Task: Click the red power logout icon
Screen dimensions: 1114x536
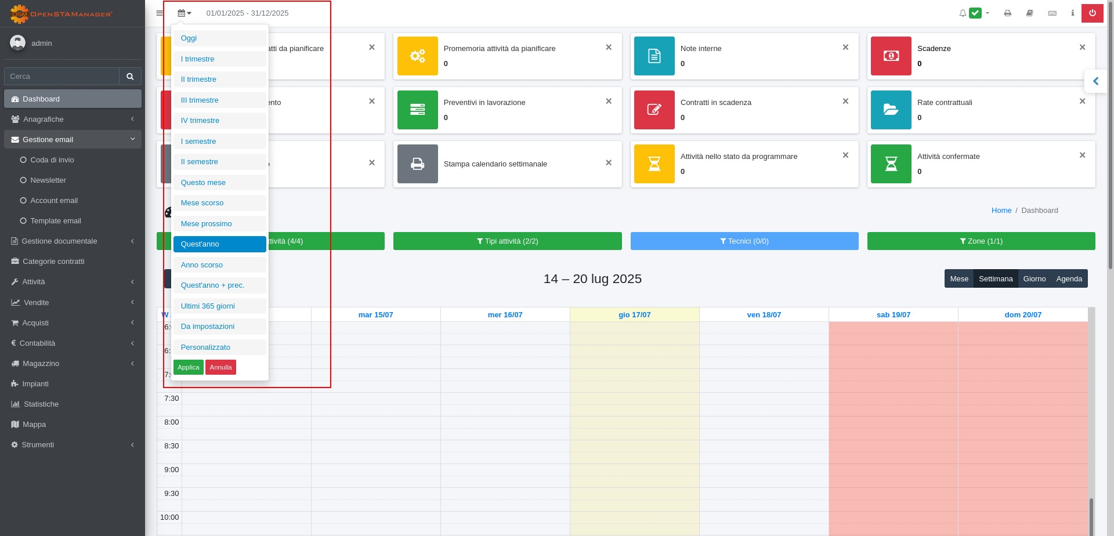Action: tap(1092, 13)
